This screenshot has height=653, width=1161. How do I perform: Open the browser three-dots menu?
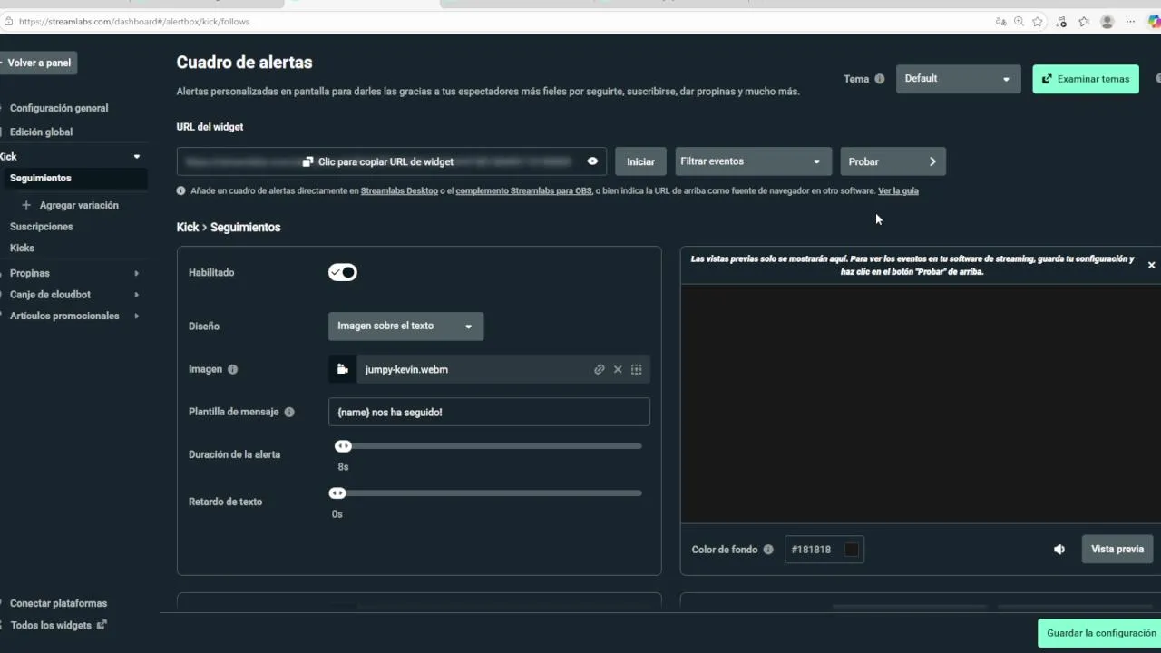[1130, 21]
